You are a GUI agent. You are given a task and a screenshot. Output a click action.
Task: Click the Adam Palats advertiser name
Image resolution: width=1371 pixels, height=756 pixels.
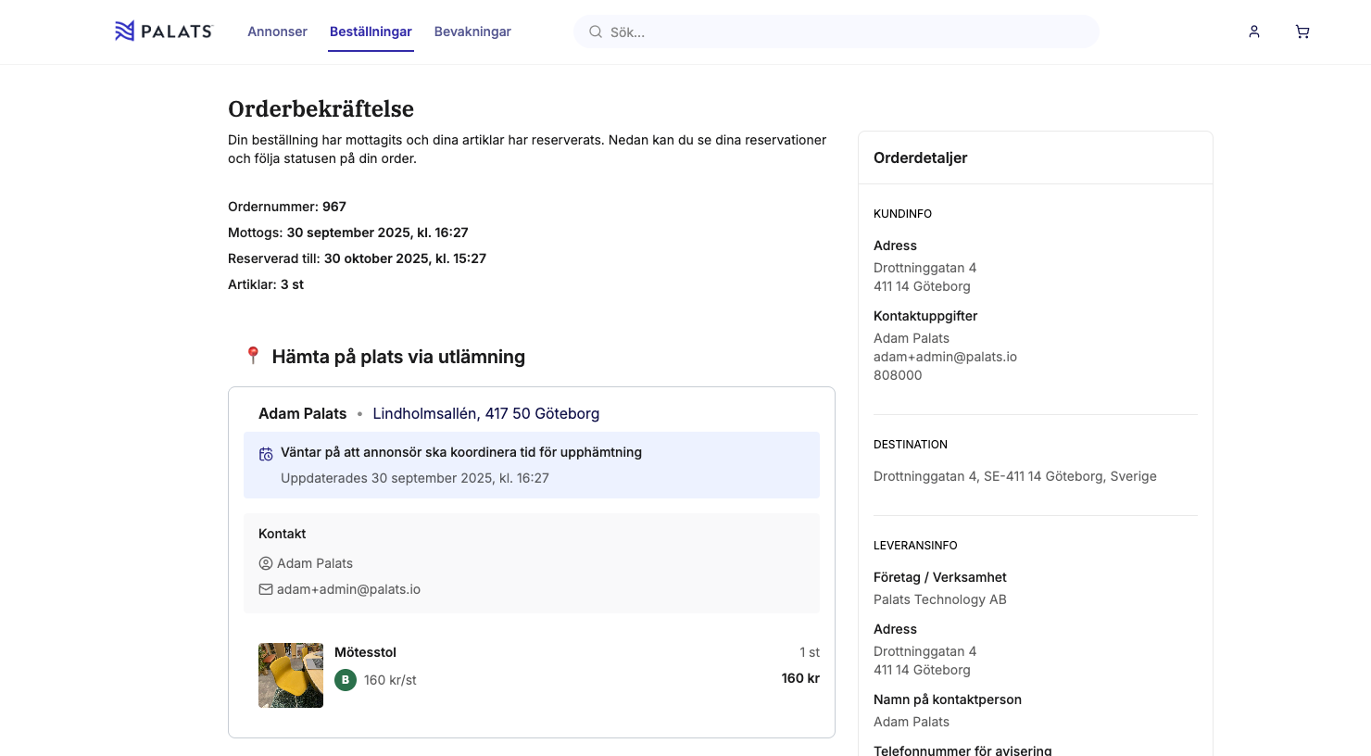[302, 413]
